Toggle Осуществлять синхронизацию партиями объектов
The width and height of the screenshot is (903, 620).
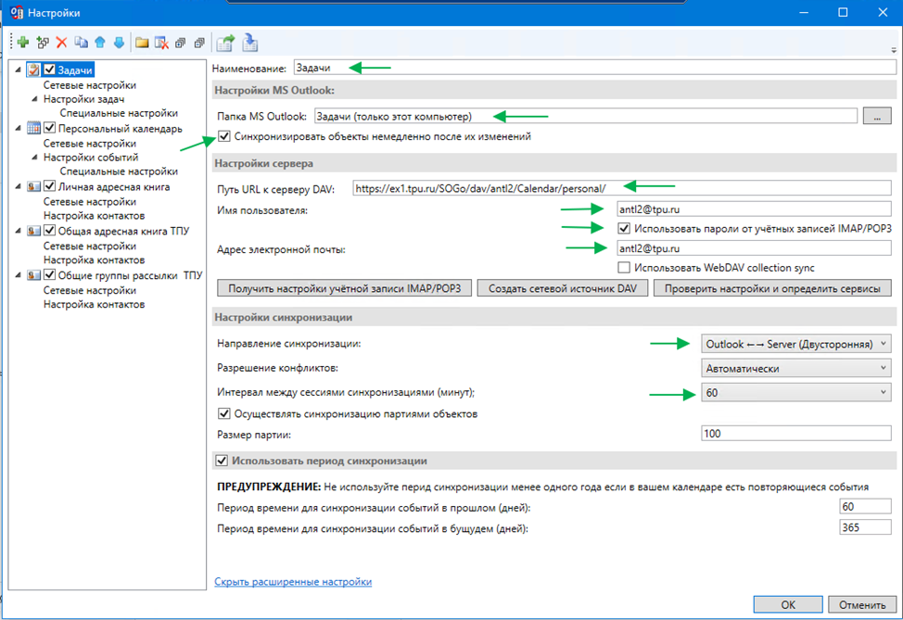(x=224, y=413)
